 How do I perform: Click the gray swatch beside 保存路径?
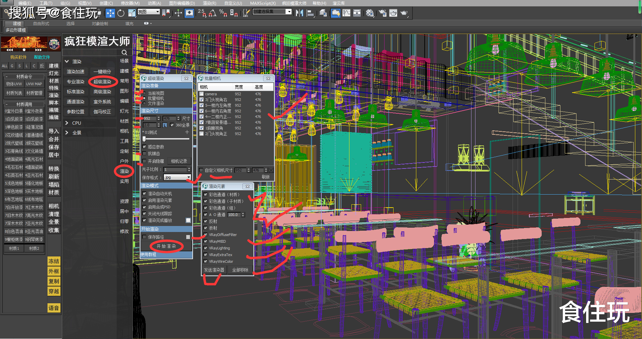(188, 237)
